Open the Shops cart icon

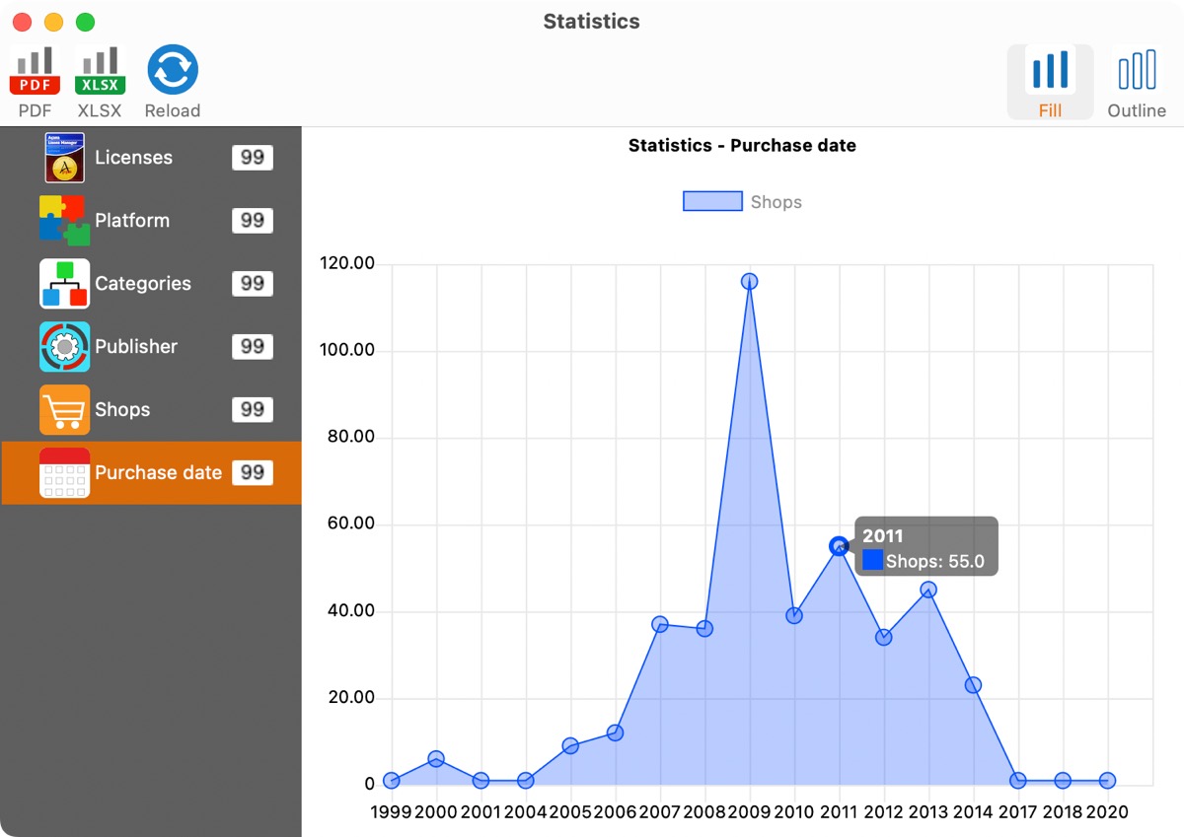point(64,409)
